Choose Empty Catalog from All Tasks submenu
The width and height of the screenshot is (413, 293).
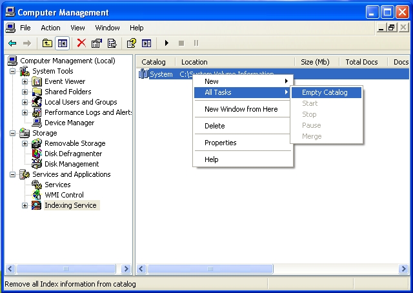(x=327, y=92)
